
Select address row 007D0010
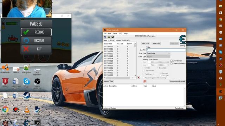pyautogui.click(x=119, y=56)
